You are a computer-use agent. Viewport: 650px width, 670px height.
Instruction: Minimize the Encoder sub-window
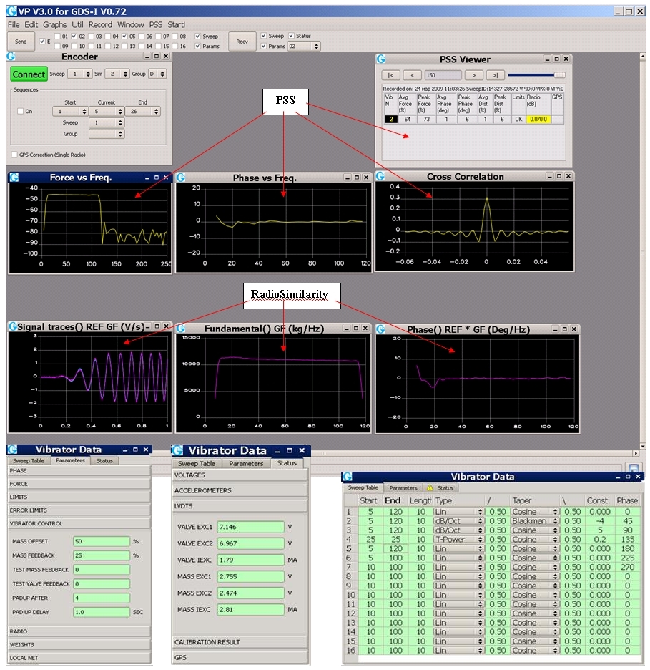[147, 57]
